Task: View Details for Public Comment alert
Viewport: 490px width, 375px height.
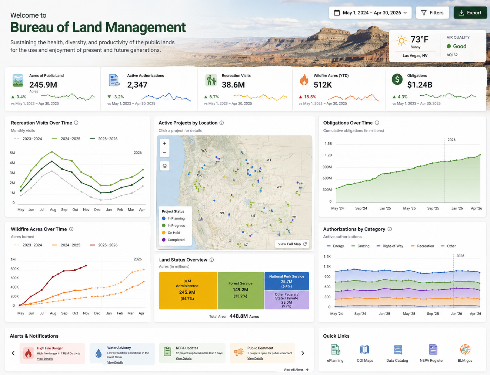Action: point(255,358)
